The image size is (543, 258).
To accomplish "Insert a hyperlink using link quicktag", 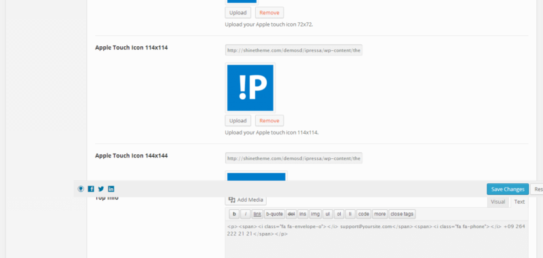I will coord(257,214).
